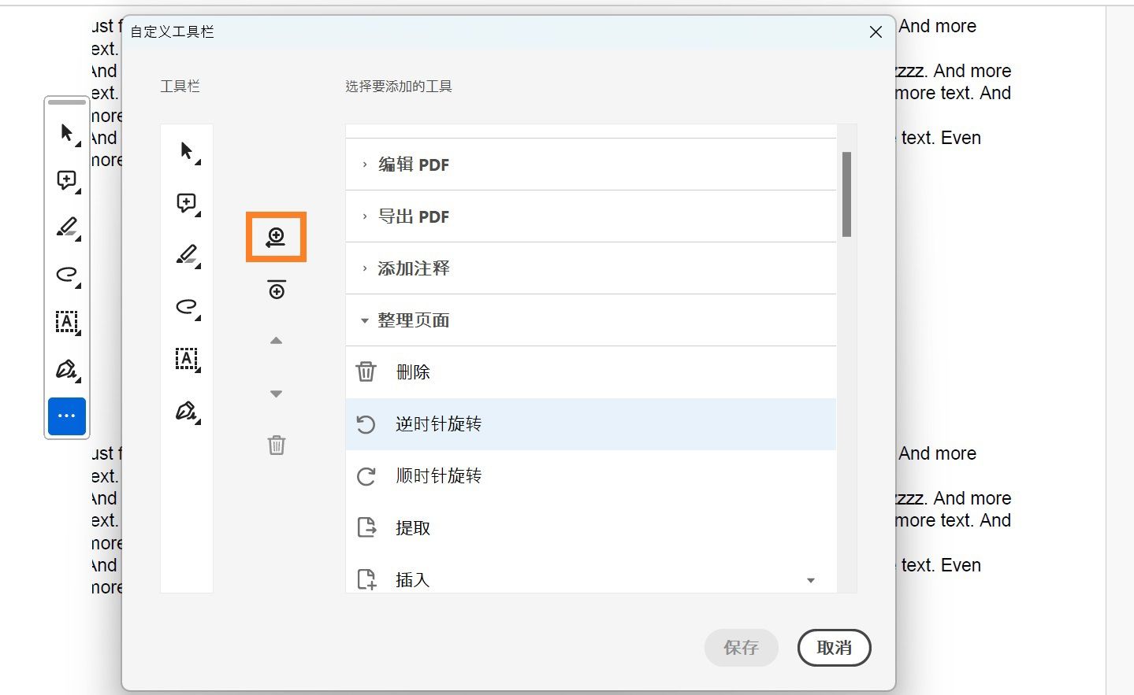This screenshot has width=1134, height=695.
Task: Collapse the 整理页面 section
Action: tap(413, 320)
